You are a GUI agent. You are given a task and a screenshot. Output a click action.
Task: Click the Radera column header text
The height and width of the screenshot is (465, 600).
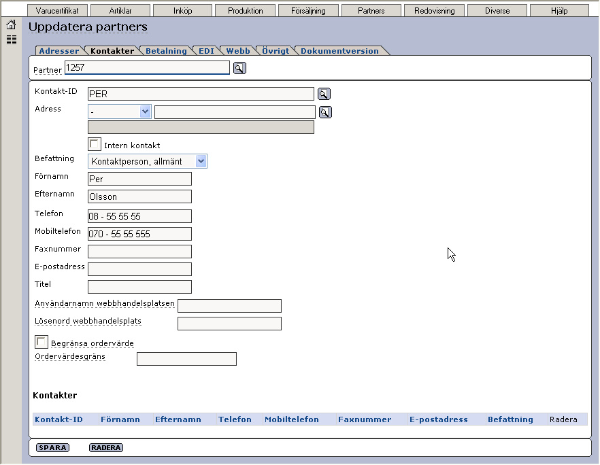(x=563, y=419)
